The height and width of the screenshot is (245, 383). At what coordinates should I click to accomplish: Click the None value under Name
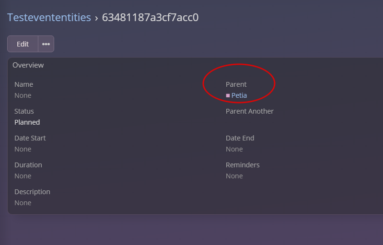pyautogui.click(x=23, y=95)
